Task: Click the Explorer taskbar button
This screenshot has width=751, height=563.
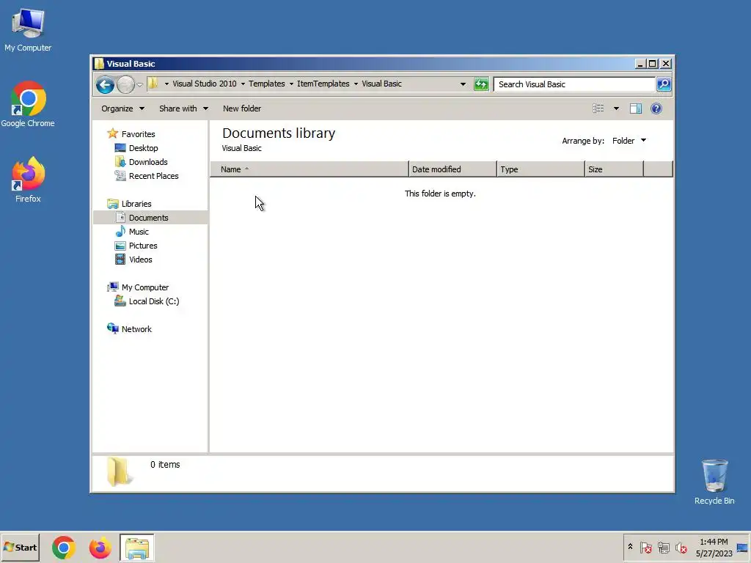Action: click(x=137, y=548)
